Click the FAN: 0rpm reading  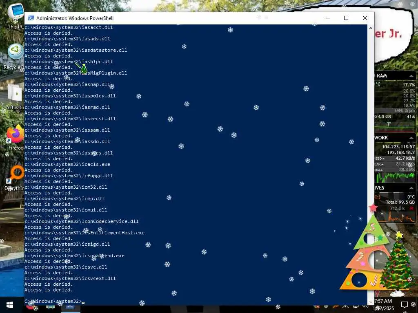coord(405,110)
